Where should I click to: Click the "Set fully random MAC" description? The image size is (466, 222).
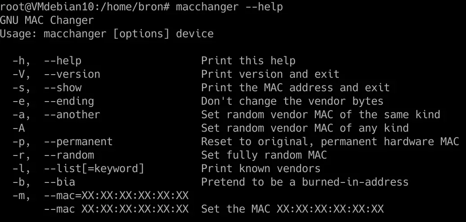coord(264,155)
